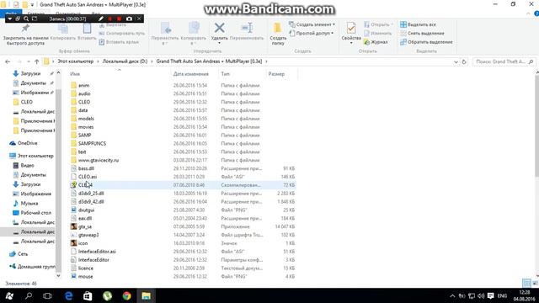The height and width of the screenshot is (303, 539).
Task: Select the 'anim' folder
Action: [83, 85]
